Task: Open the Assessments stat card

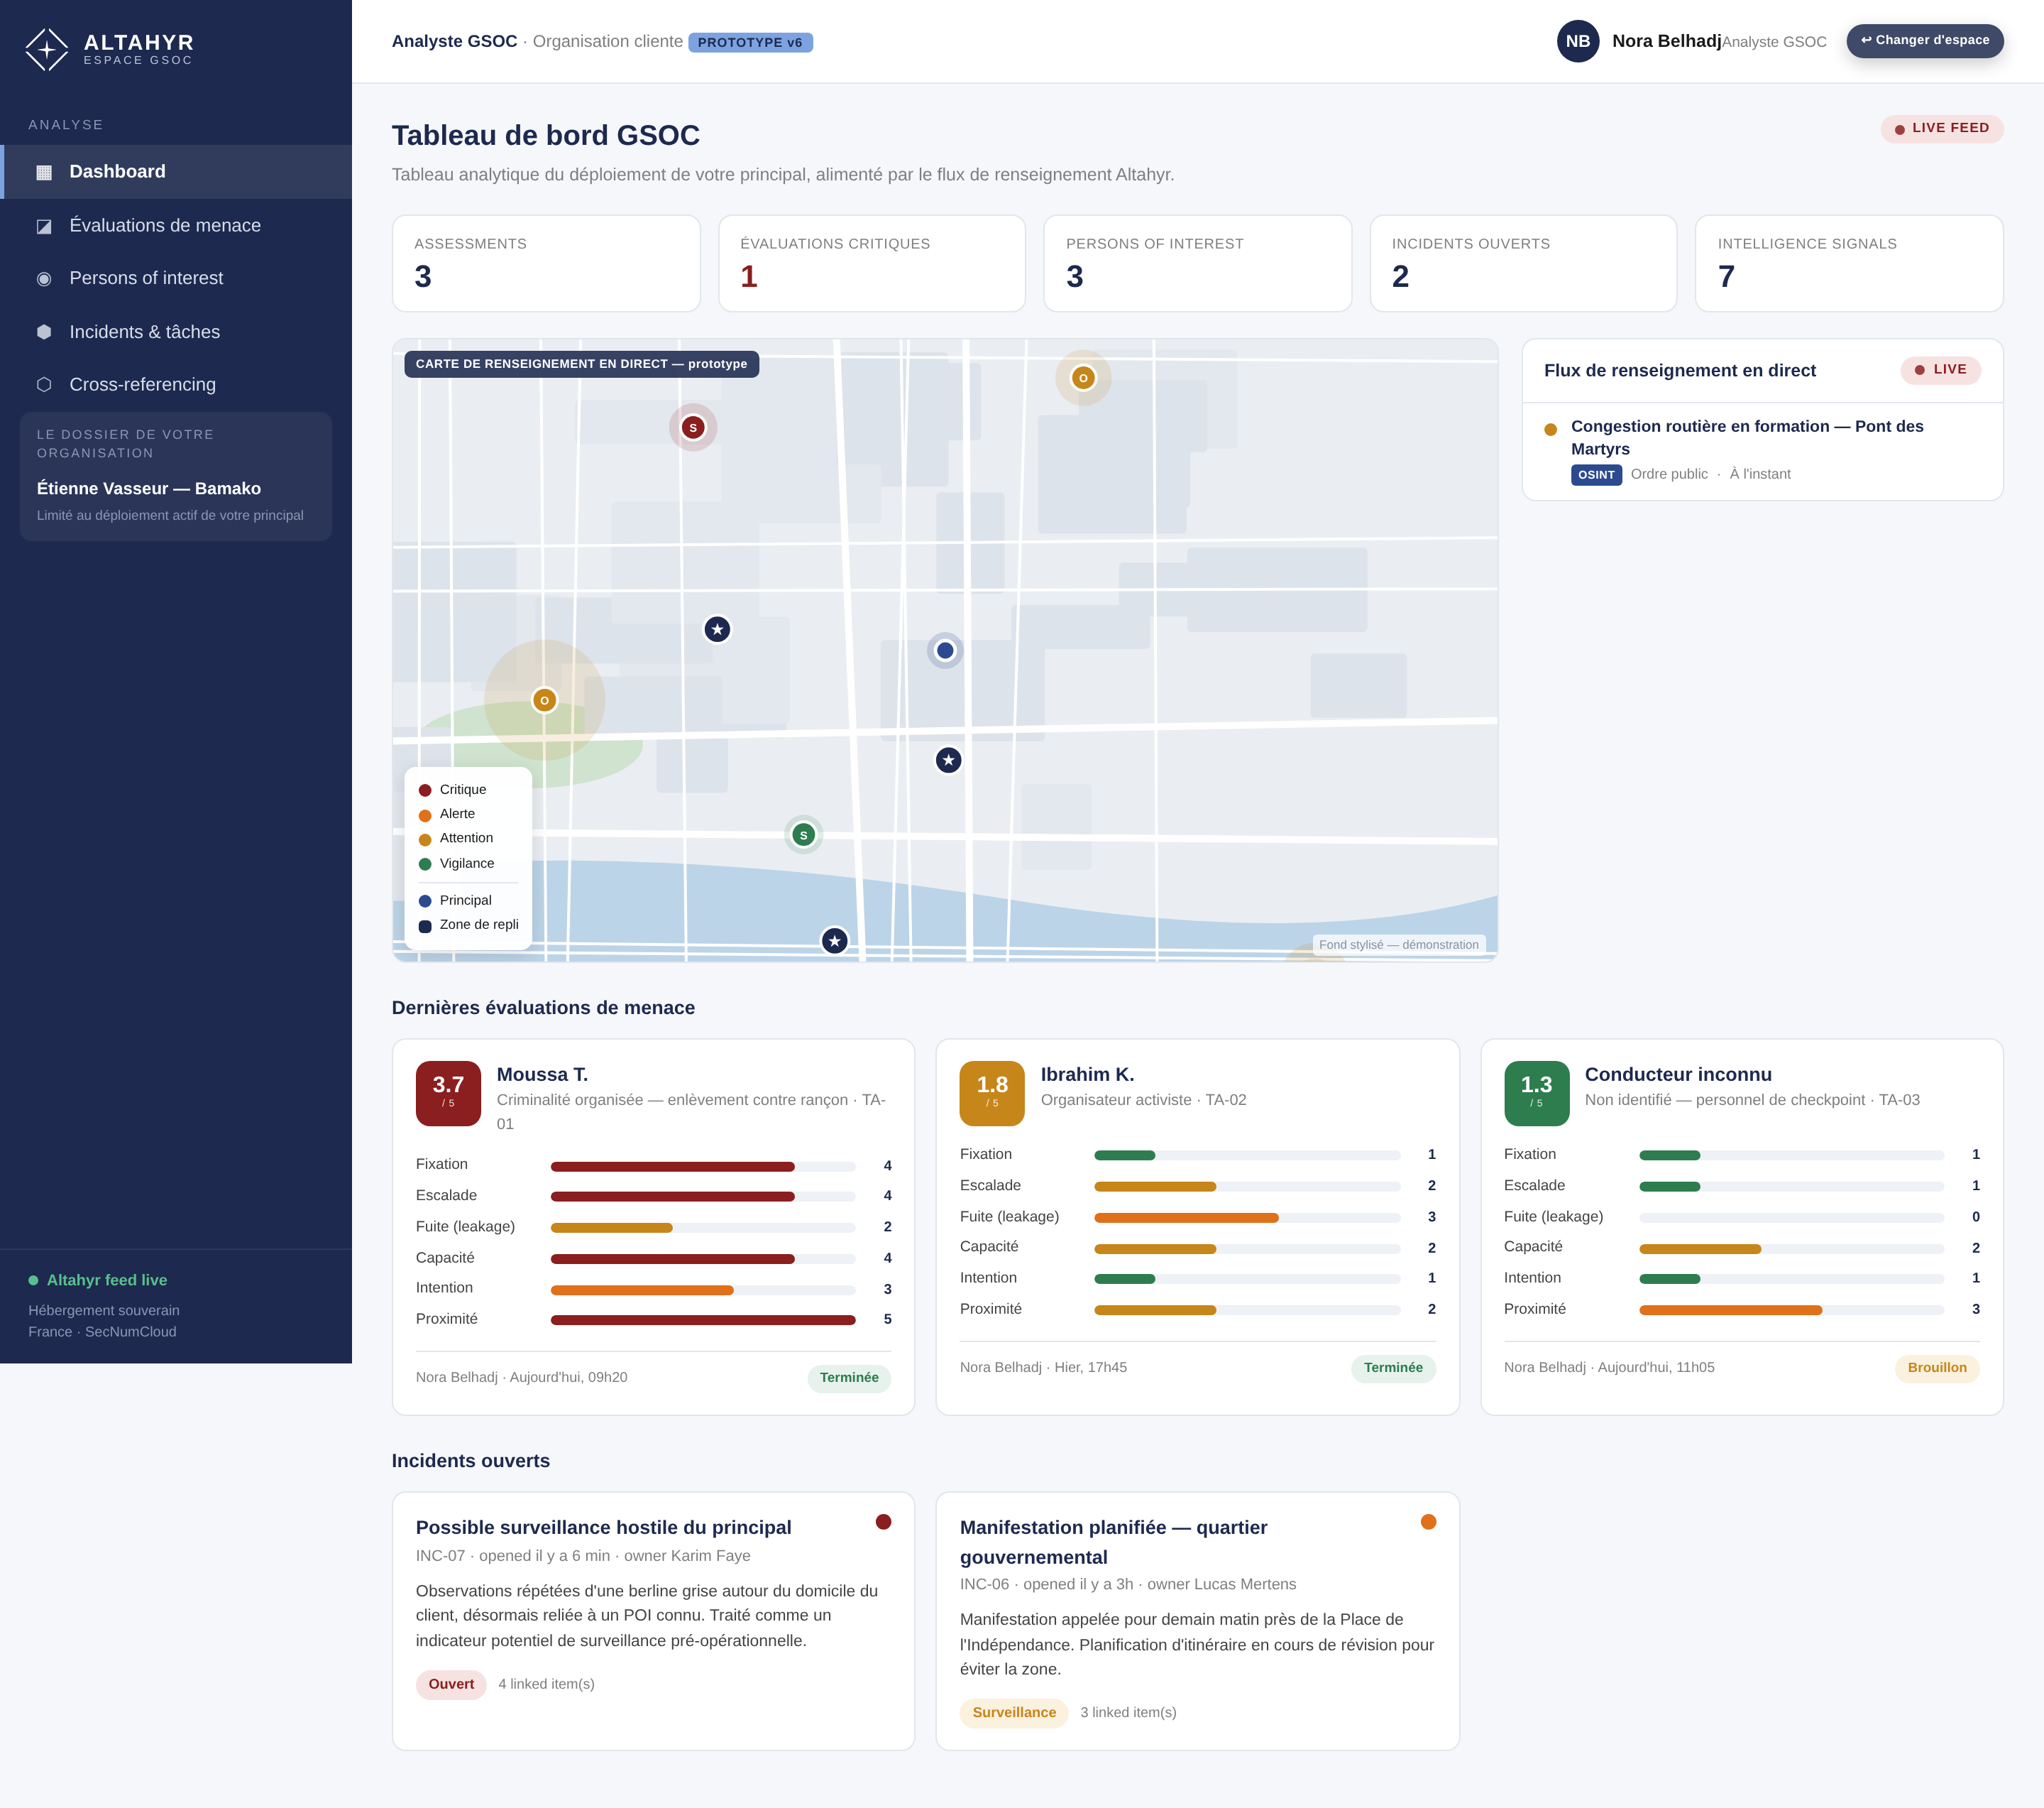Action: (x=546, y=264)
